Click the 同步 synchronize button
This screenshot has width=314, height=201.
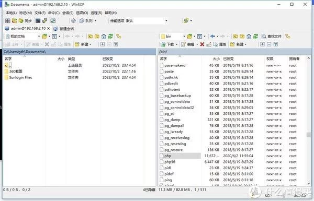[25, 20]
